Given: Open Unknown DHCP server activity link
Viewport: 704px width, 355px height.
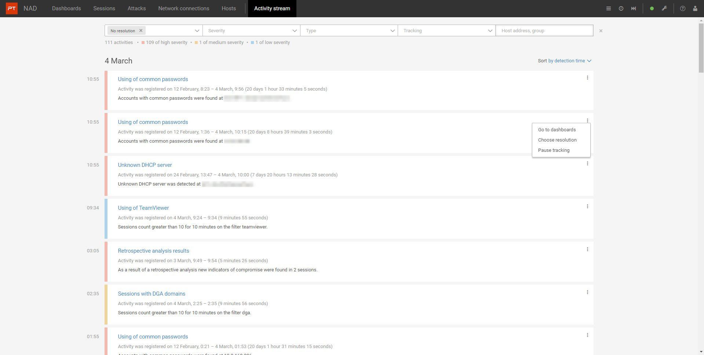Looking at the screenshot, I should tap(145, 165).
